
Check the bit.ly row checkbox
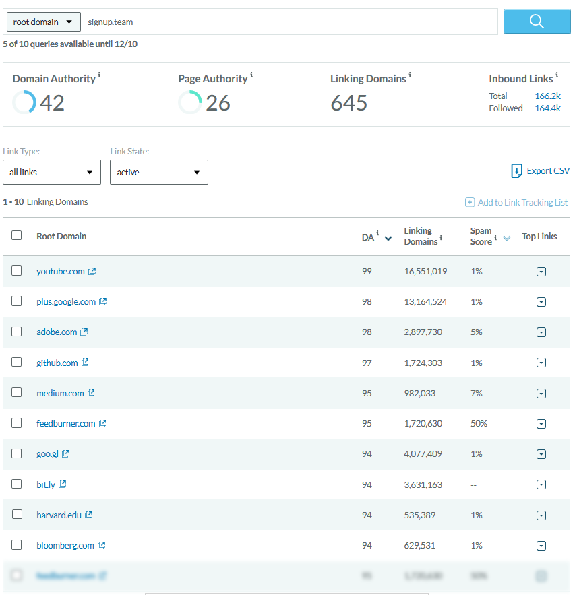(16, 484)
